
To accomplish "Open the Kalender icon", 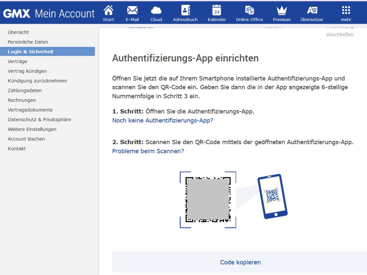I will click(x=217, y=12).
